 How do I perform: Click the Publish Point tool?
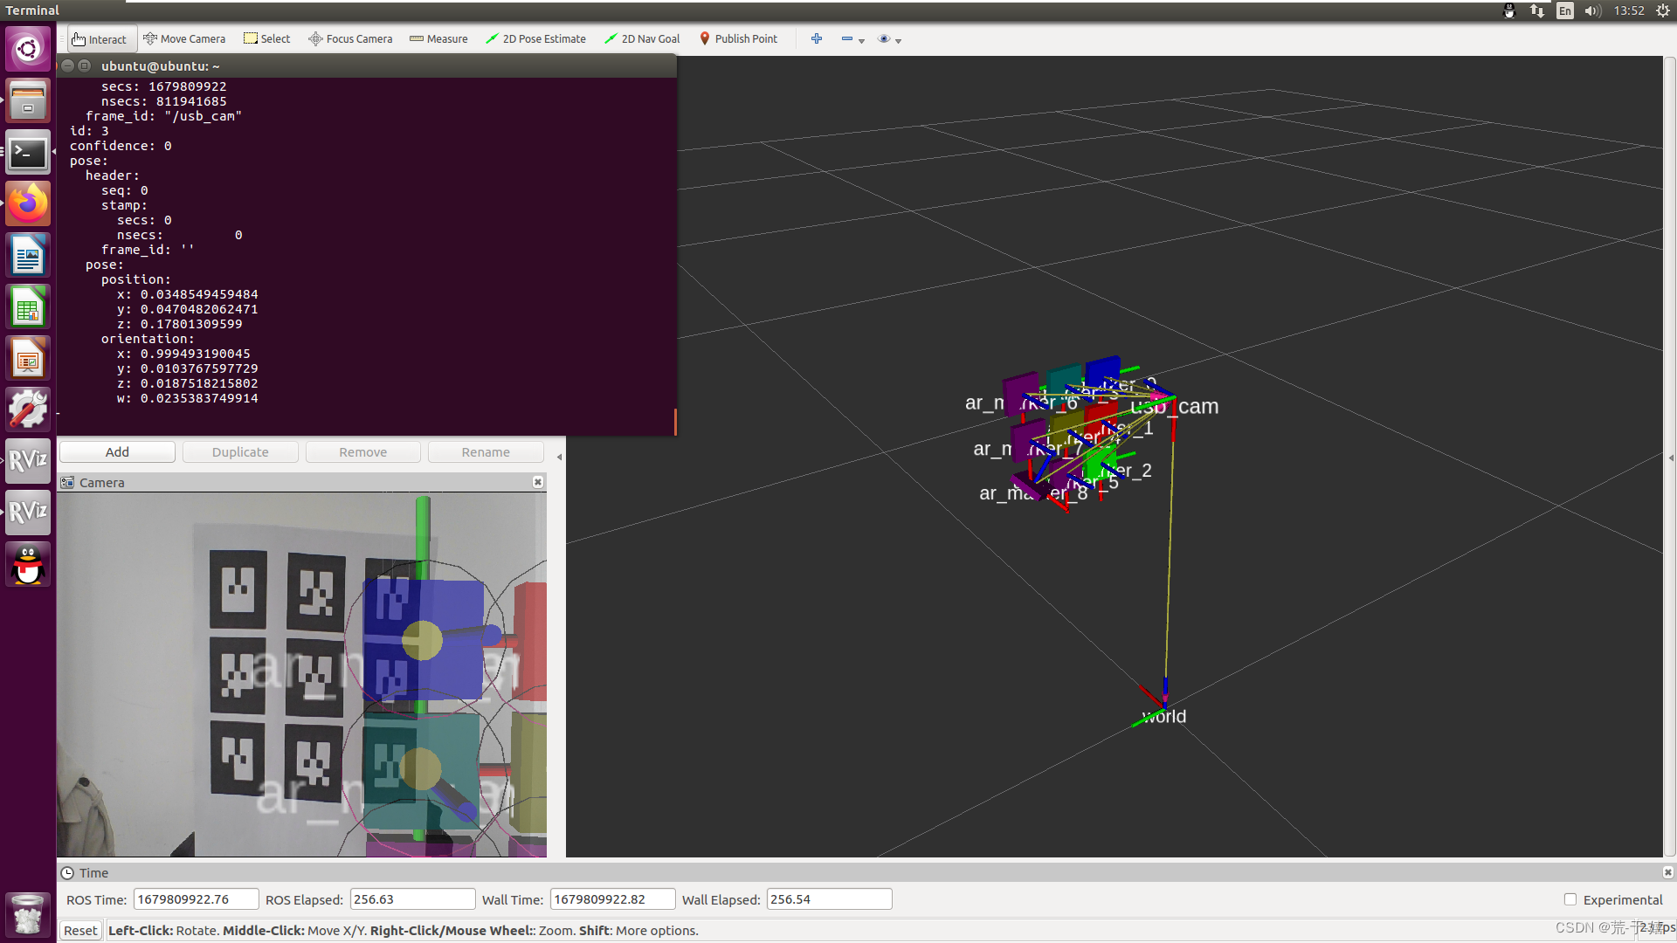pos(737,38)
